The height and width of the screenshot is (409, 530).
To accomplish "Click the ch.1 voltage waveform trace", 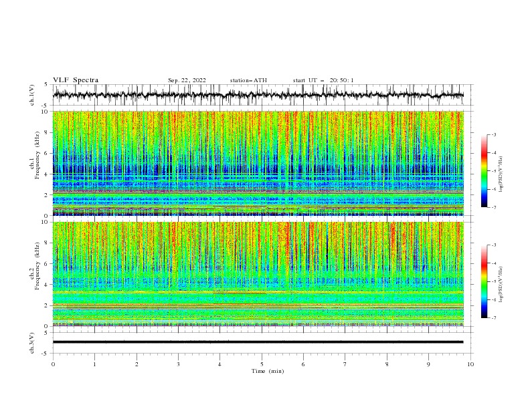I will point(258,95).
